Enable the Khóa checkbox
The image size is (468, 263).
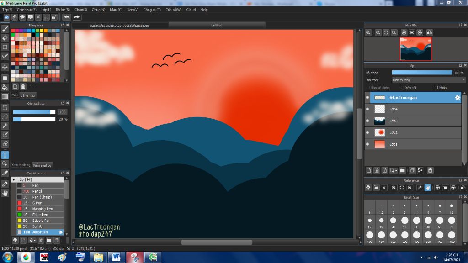coord(436,88)
